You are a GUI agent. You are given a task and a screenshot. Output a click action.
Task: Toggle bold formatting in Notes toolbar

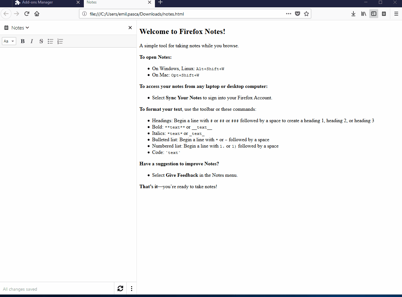pyautogui.click(x=23, y=41)
